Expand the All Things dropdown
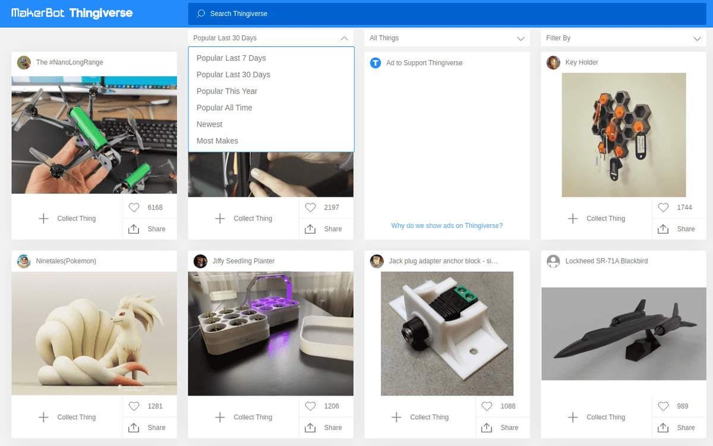 (x=447, y=38)
